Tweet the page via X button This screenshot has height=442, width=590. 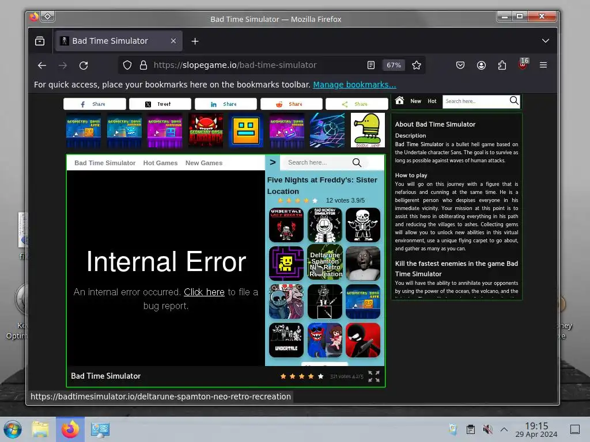point(160,104)
